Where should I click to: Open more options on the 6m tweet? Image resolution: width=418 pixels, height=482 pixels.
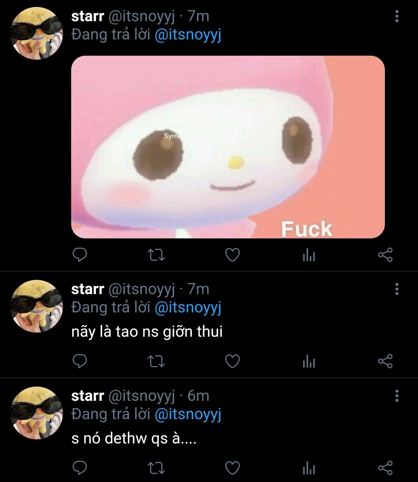(397, 396)
